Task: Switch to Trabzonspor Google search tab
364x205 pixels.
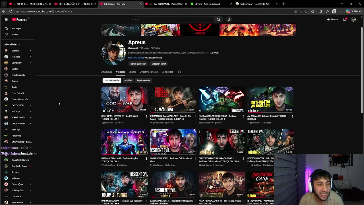Action: coord(256,4)
